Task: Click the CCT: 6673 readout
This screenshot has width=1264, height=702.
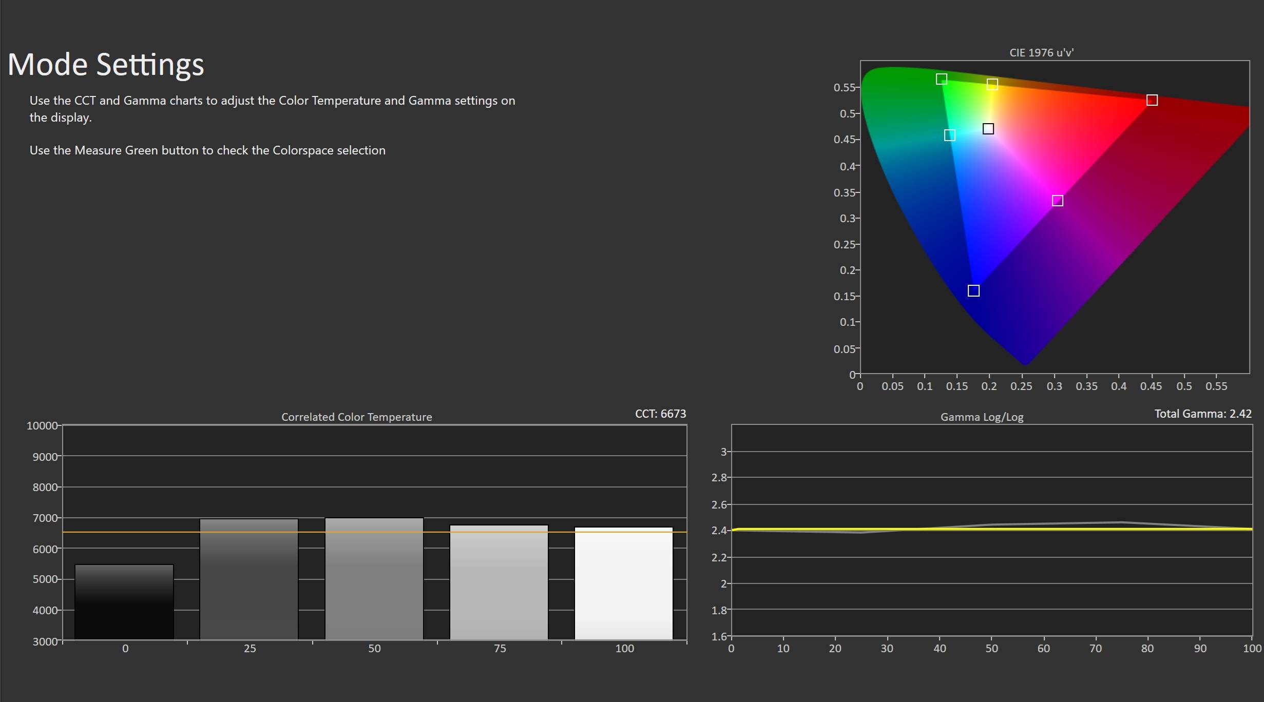Action: [x=660, y=414]
